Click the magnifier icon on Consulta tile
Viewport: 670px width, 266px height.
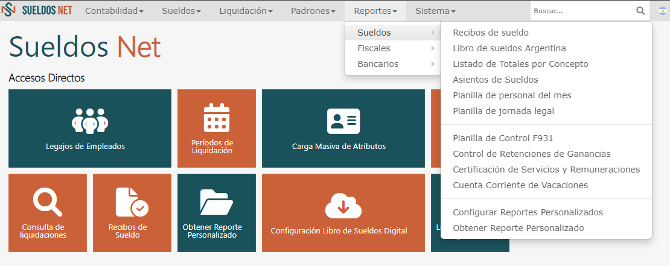click(x=48, y=202)
